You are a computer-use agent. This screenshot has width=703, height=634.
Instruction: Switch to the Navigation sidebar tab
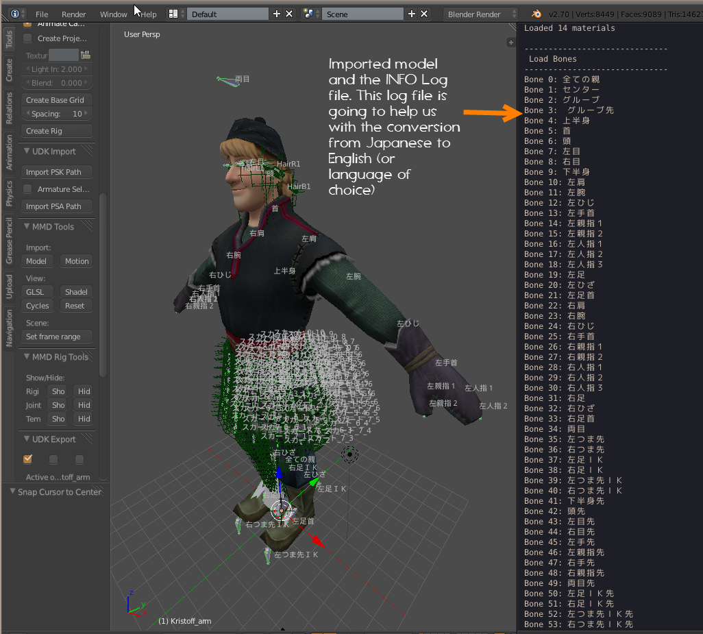8,328
